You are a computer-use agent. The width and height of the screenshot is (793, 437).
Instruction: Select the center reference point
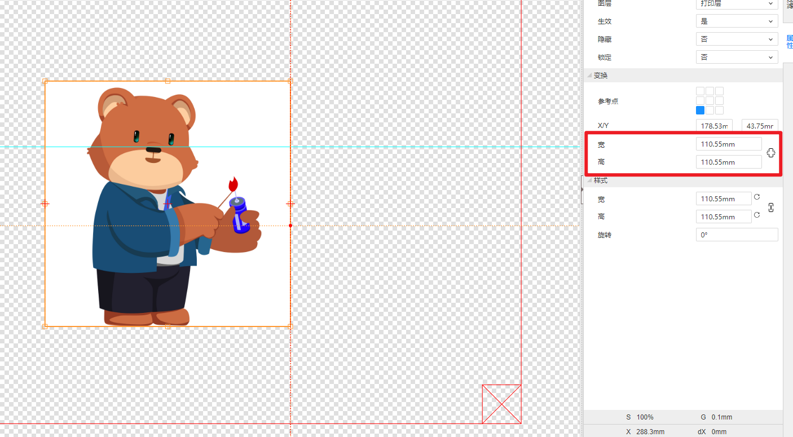coord(710,100)
